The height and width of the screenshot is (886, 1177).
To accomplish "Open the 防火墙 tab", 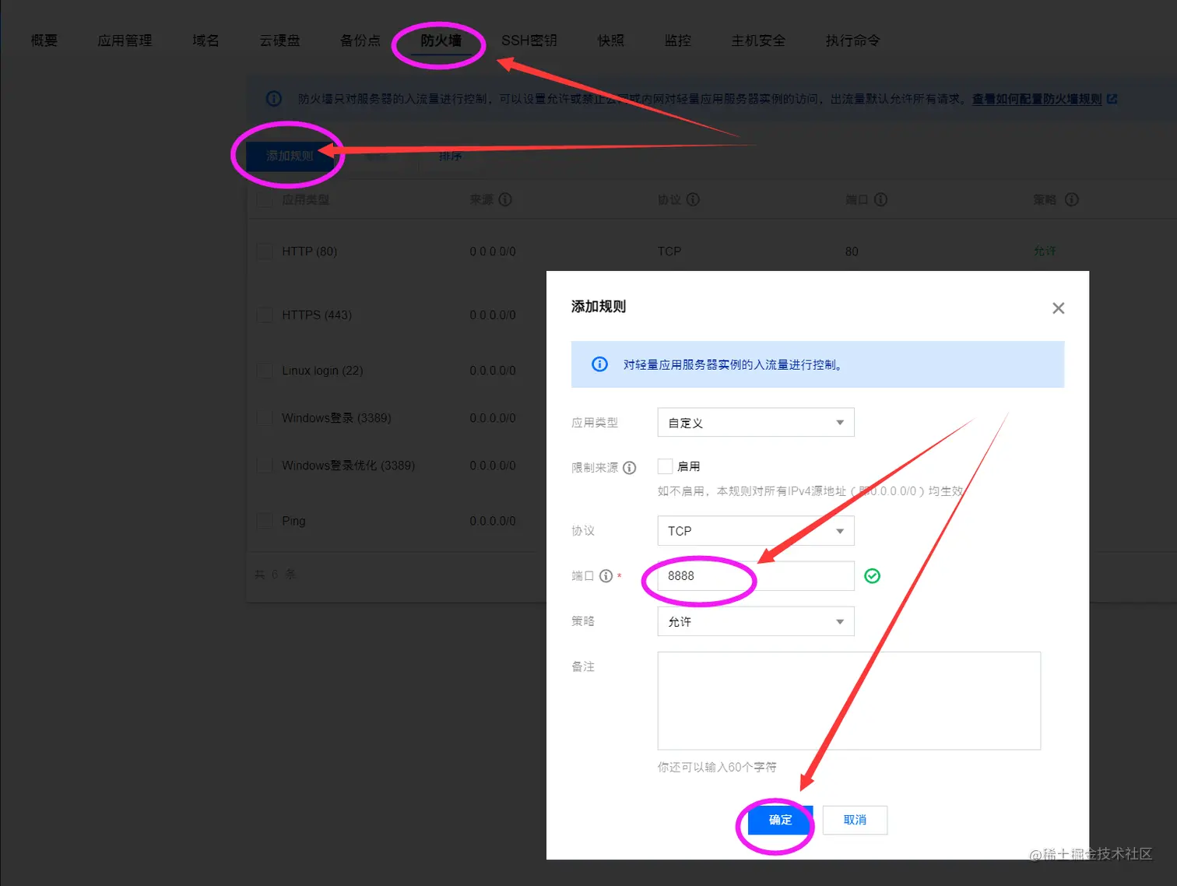I will click(441, 40).
